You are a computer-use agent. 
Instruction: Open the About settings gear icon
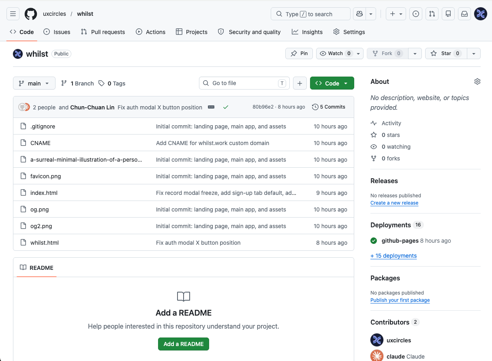pos(477,81)
